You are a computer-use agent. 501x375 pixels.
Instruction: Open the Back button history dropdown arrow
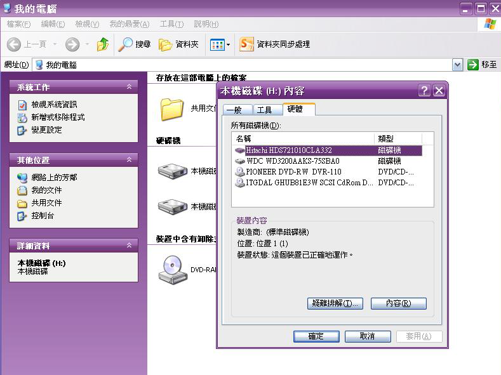pos(55,44)
